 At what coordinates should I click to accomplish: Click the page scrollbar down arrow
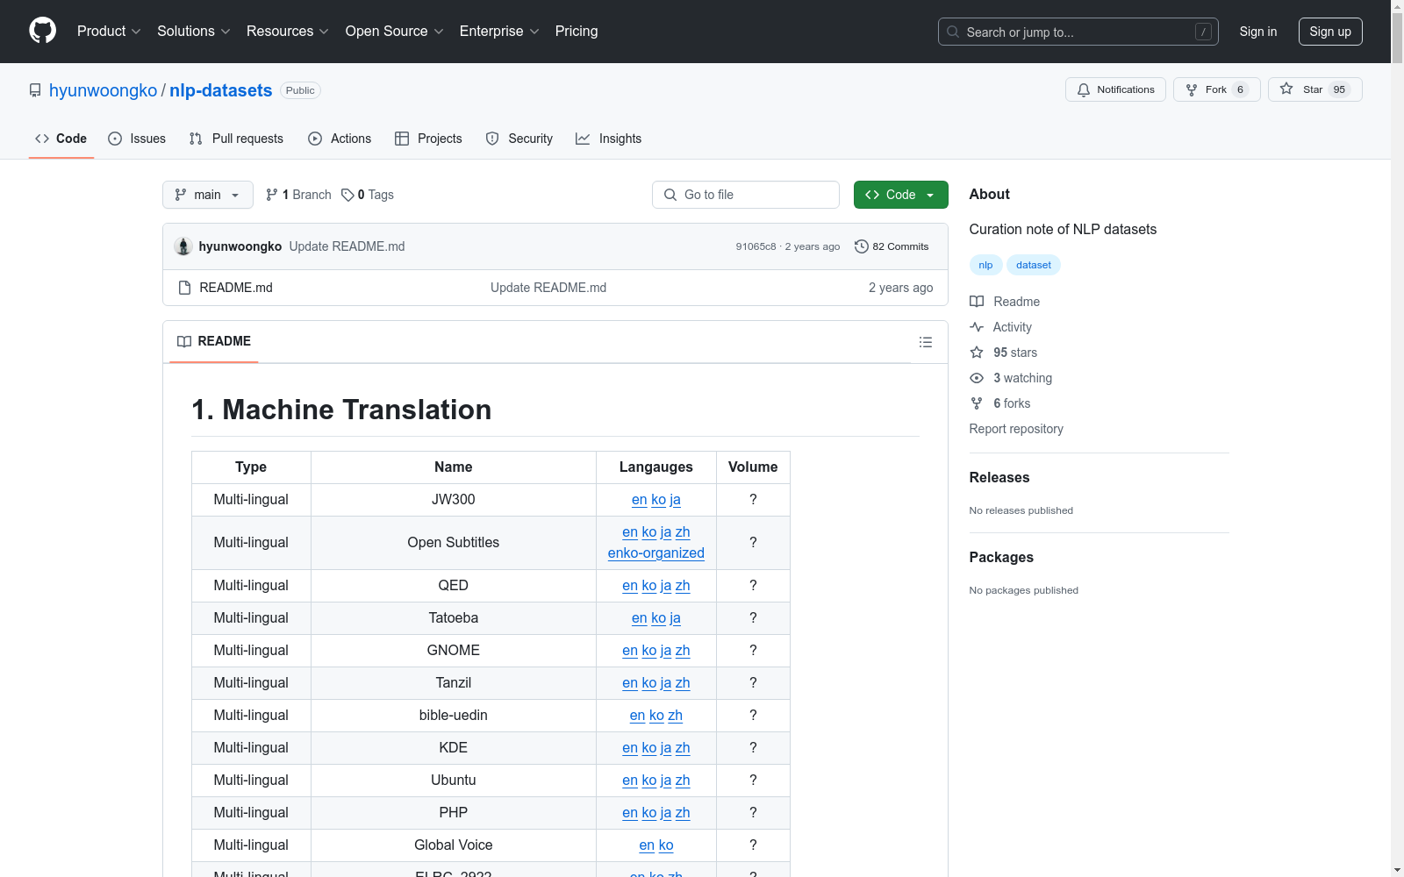pos(1397,870)
